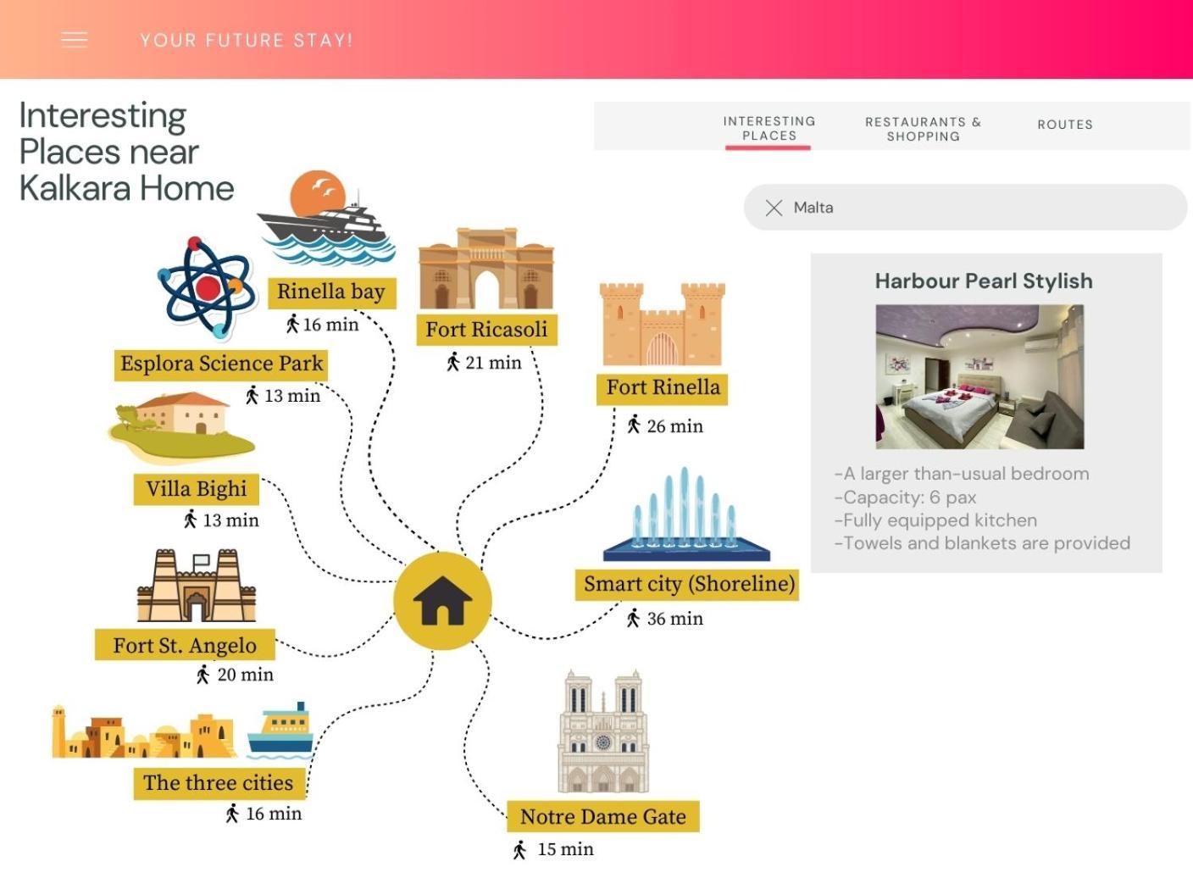The height and width of the screenshot is (895, 1193).
Task: Click the Fort St. Angelo label
Action: click(185, 645)
